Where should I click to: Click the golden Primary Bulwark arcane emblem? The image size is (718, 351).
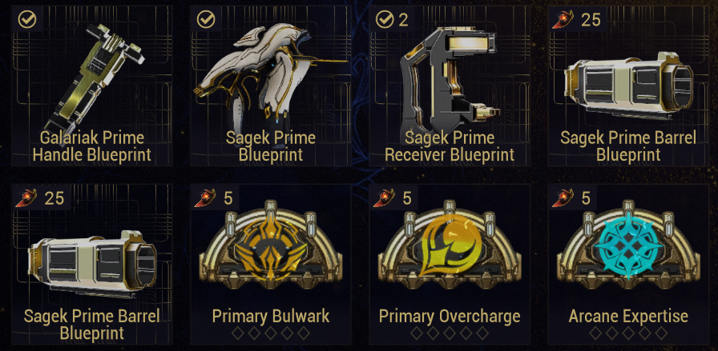tap(271, 248)
